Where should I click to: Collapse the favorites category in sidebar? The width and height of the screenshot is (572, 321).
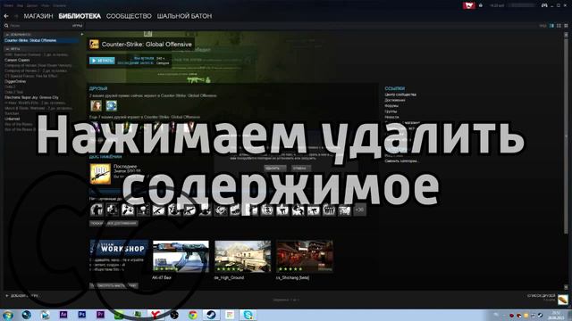(7, 35)
